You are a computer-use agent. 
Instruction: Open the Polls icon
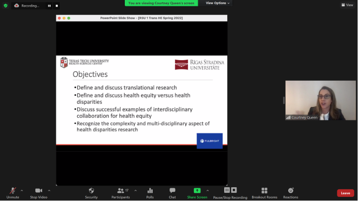point(150,191)
